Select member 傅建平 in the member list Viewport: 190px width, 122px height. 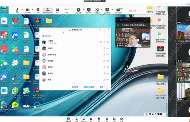(50, 48)
